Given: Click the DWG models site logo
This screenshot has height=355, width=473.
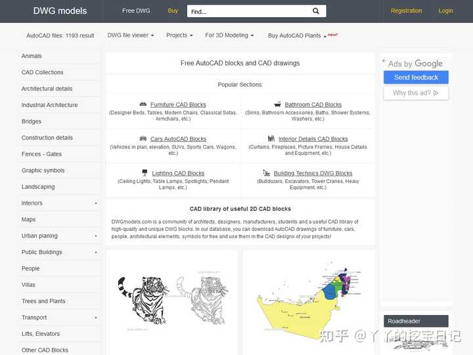Looking at the screenshot, I should pyautogui.click(x=60, y=11).
